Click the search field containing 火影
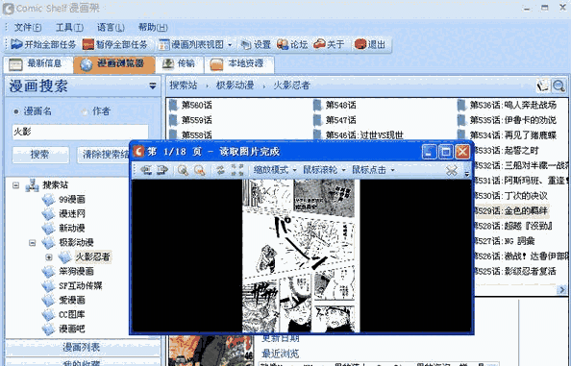The height and width of the screenshot is (366, 571). [80, 132]
